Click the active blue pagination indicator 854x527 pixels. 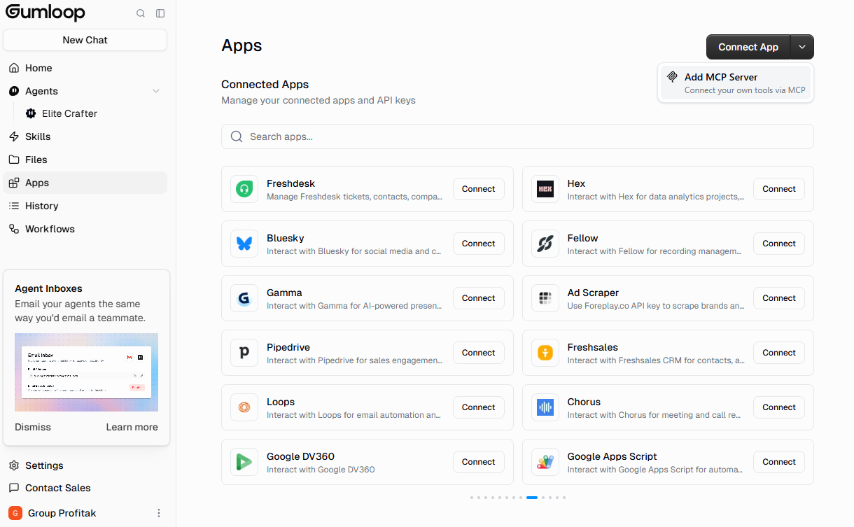[x=532, y=498]
